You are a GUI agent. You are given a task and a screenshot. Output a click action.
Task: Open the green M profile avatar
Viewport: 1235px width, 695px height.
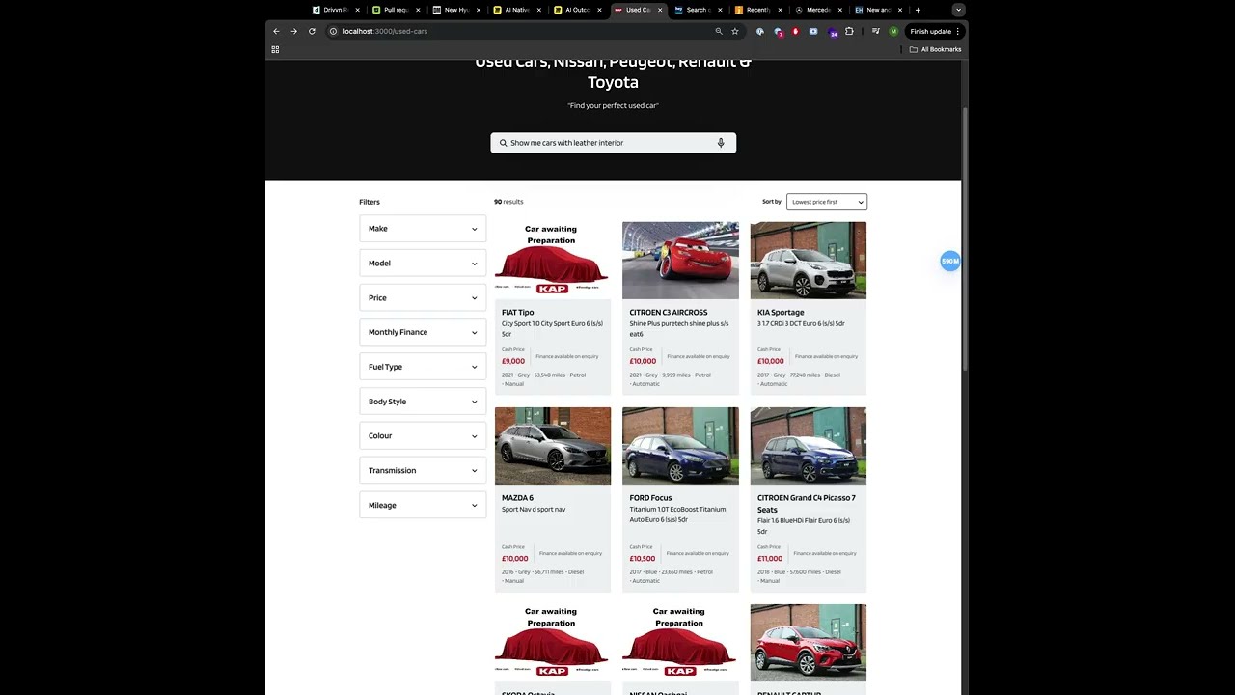point(893,31)
